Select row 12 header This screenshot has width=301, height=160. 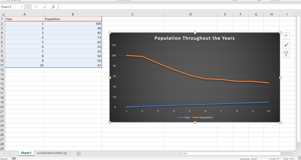(2, 70)
